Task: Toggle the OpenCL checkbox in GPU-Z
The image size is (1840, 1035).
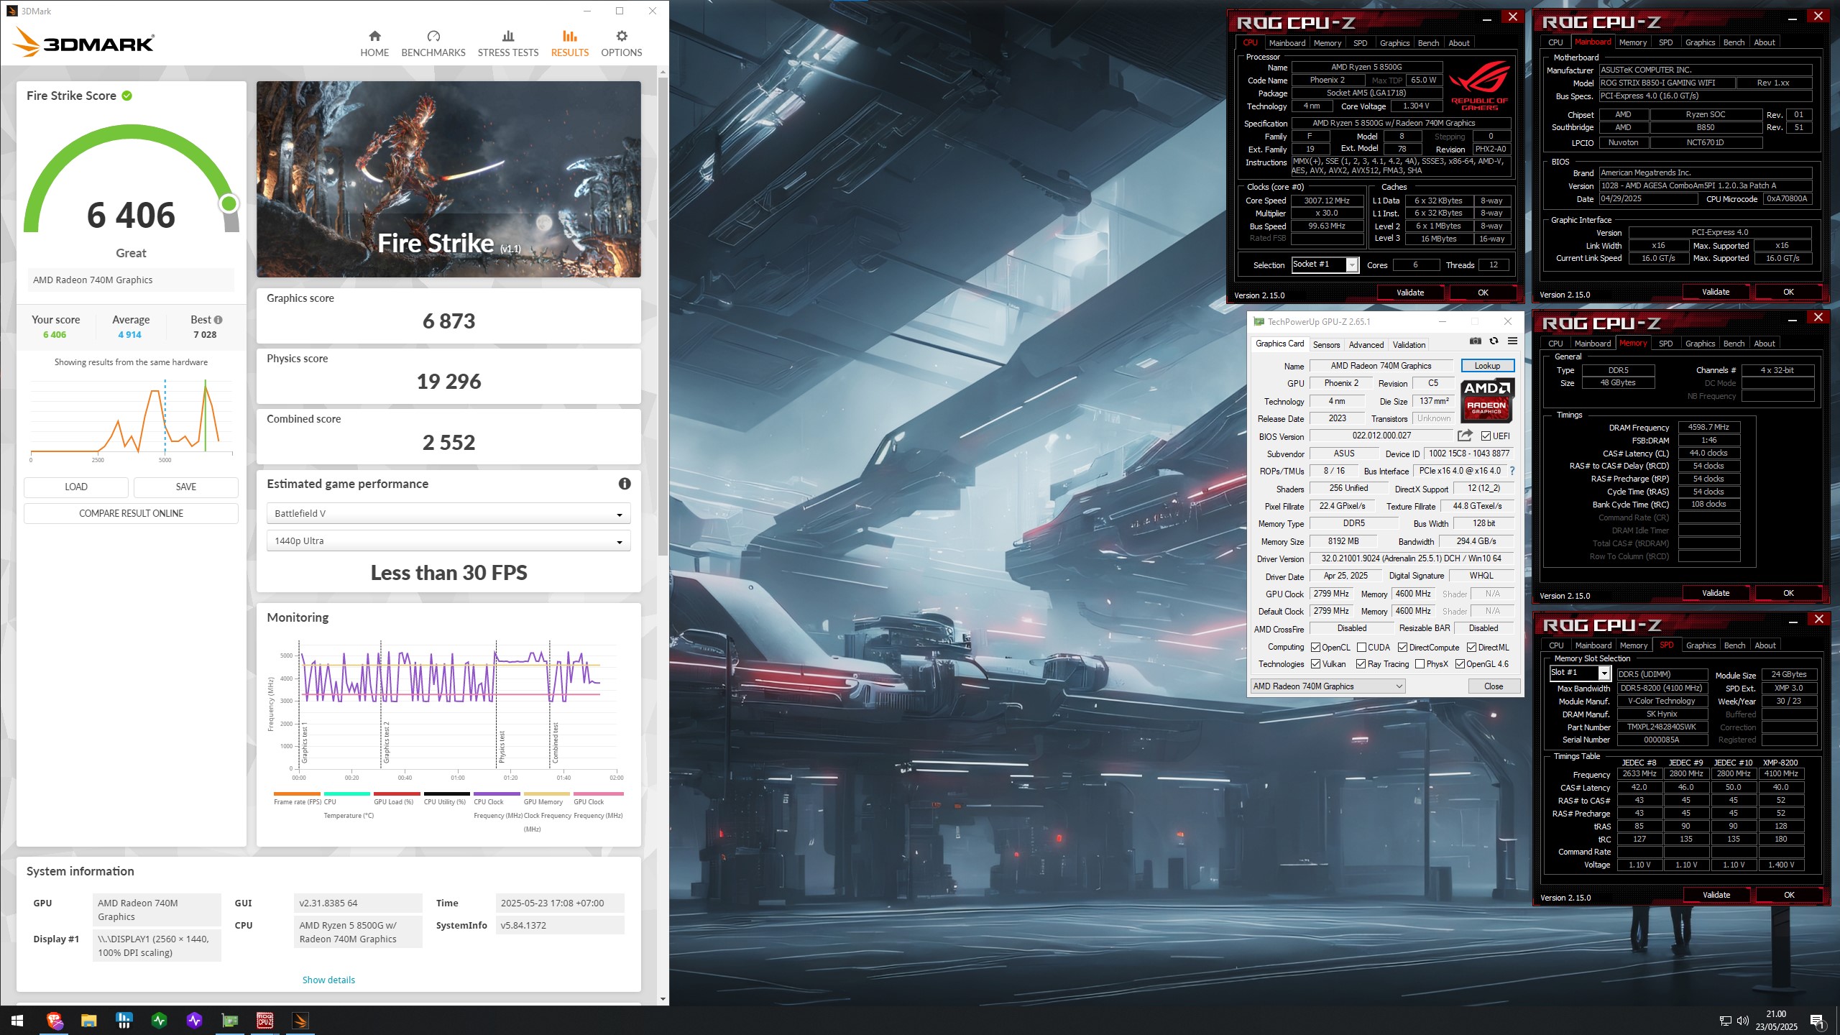Action: (x=1315, y=648)
